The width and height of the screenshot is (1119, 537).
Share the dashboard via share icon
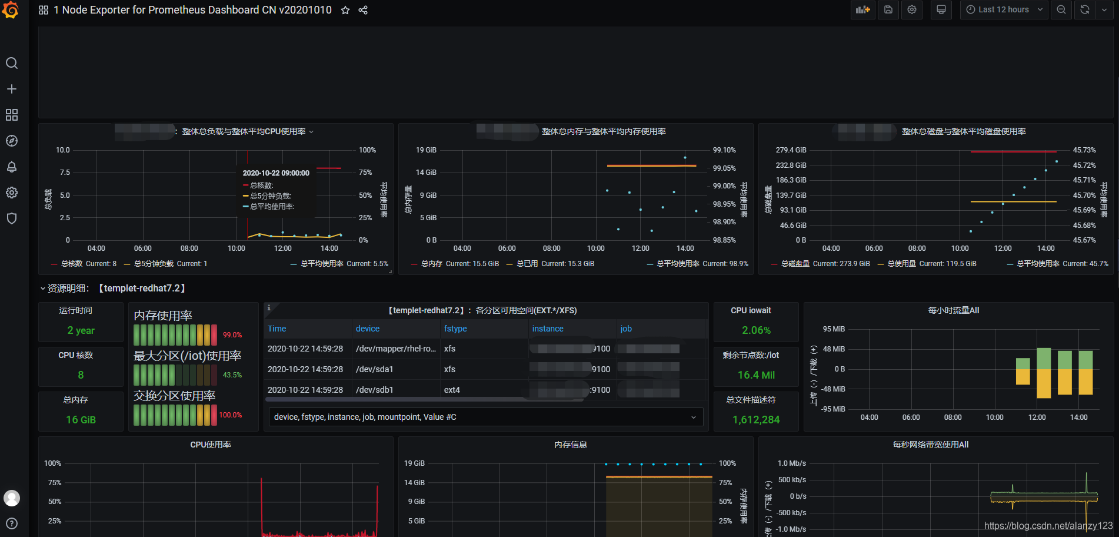coord(363,10)
